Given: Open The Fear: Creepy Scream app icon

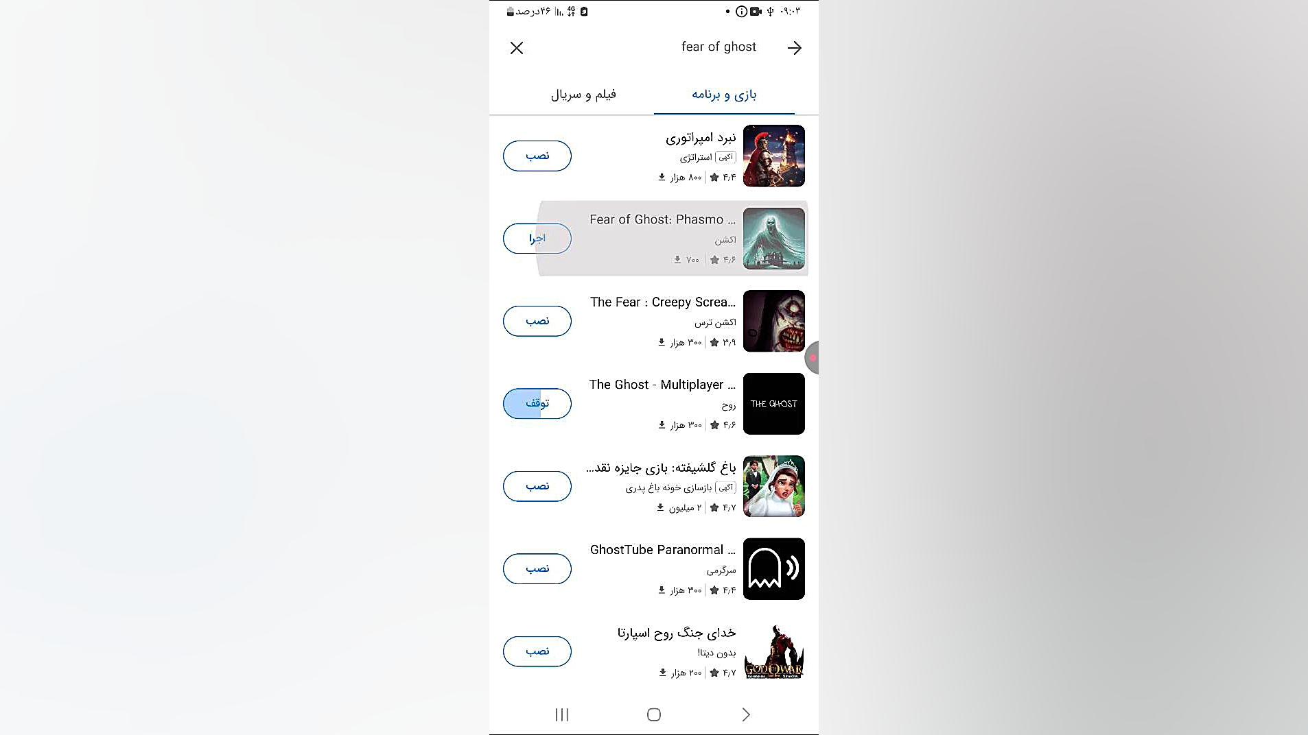Looking at the screenshot, I should tap(773, 321).
